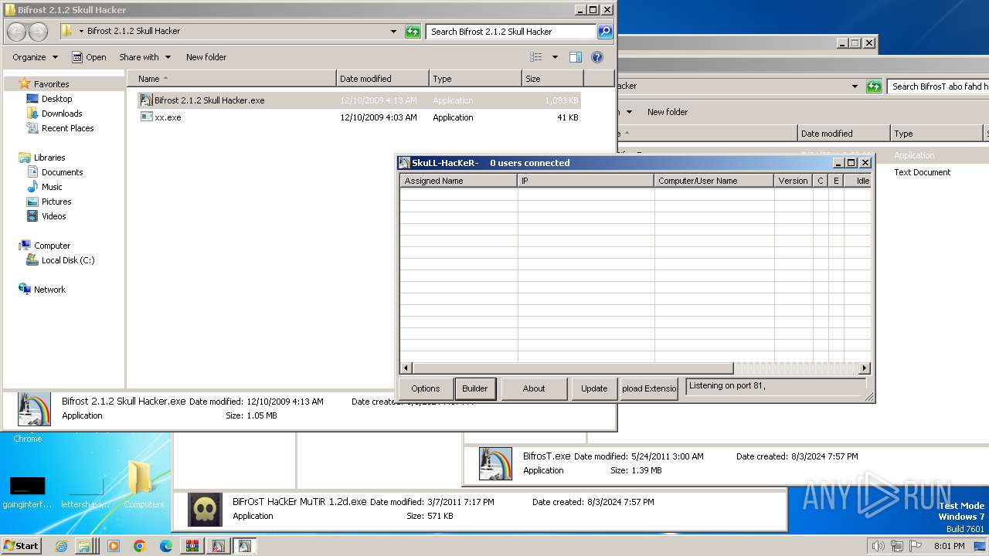Expand address dropdown in back Explorer window

[855, 86]
